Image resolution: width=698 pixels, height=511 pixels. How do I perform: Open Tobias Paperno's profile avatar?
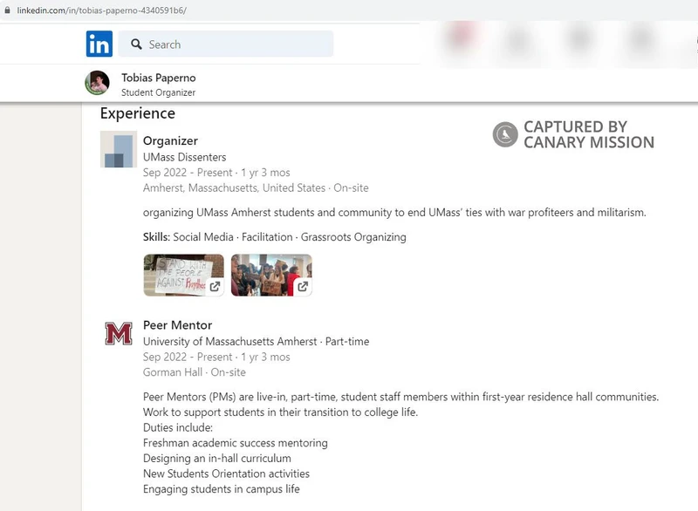click(x=97, y=83)
